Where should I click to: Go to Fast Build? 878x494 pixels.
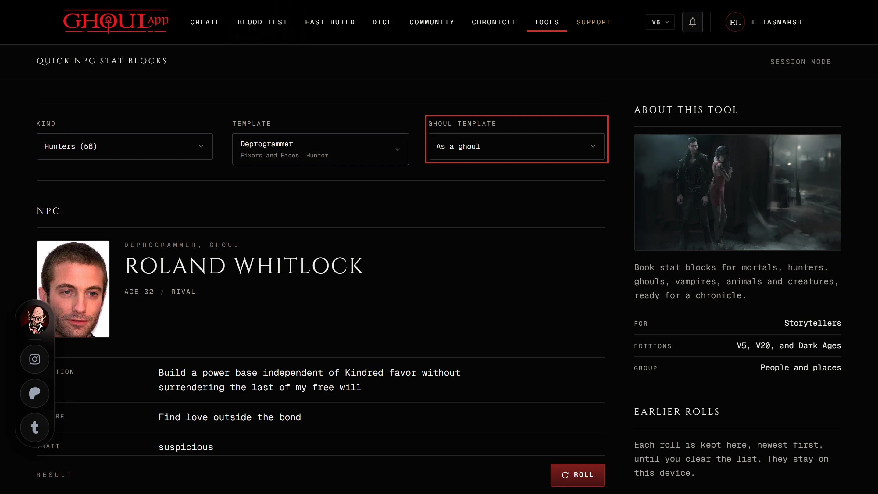(x=330, y=22)
